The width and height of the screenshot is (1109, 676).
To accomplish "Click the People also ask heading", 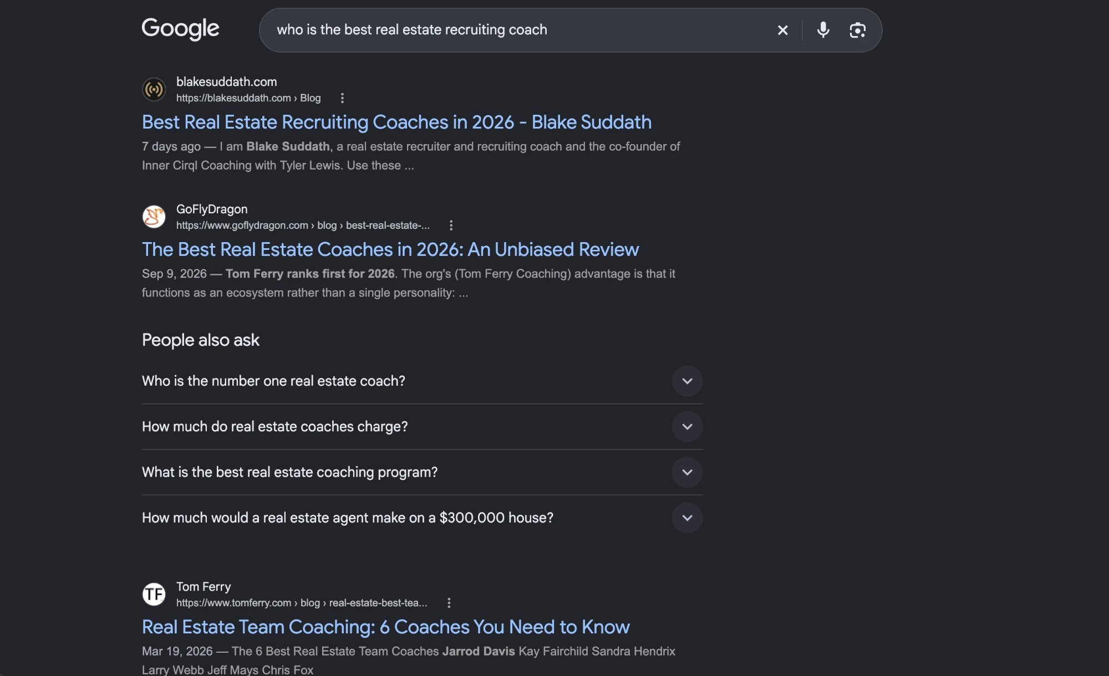I will 201,340.
